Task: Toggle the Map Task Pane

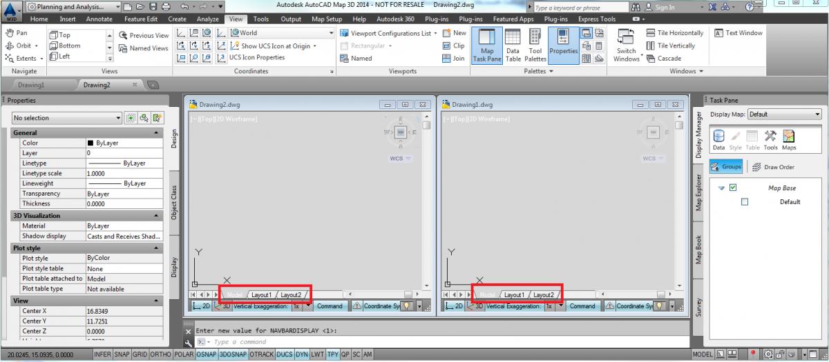Action: pyautogui.click(x=488, y=46)
